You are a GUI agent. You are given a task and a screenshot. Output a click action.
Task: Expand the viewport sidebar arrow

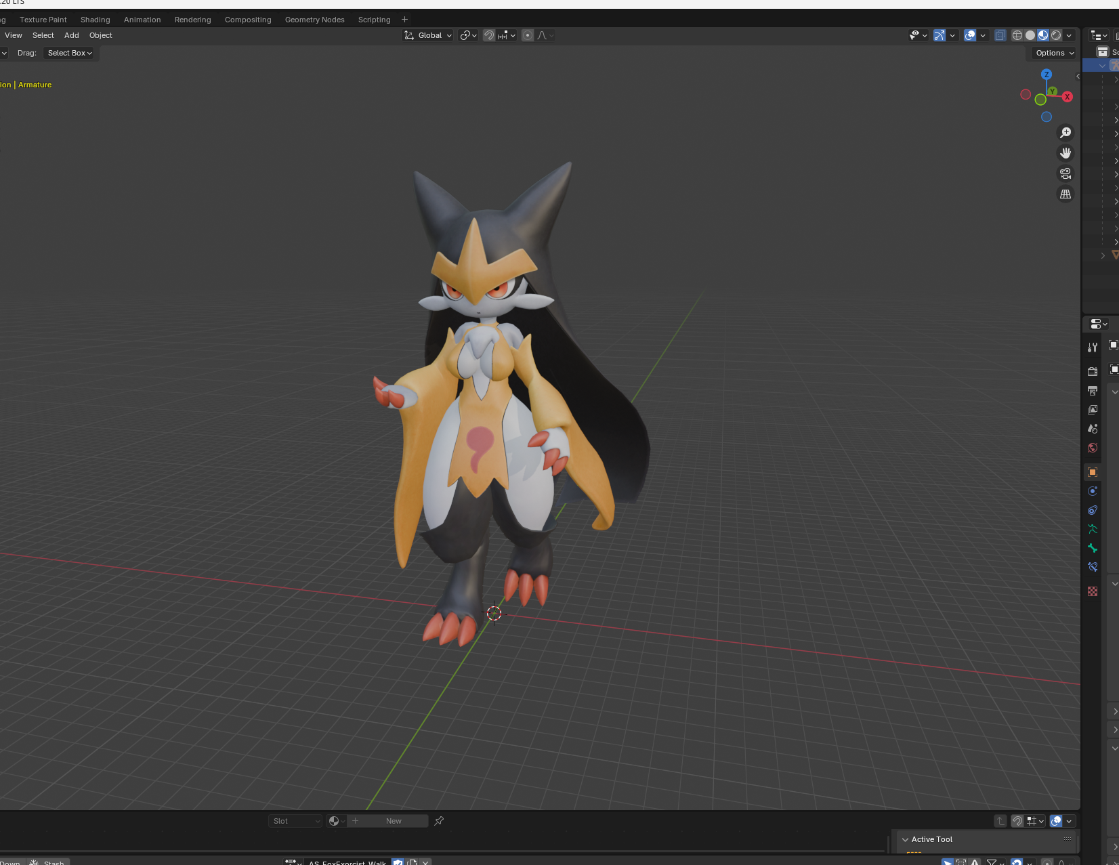(1078, 77)
